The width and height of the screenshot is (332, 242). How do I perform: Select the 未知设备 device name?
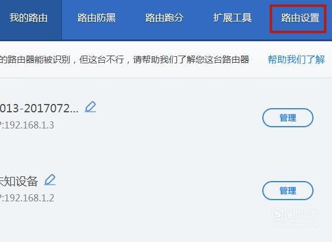coord(19,181)
